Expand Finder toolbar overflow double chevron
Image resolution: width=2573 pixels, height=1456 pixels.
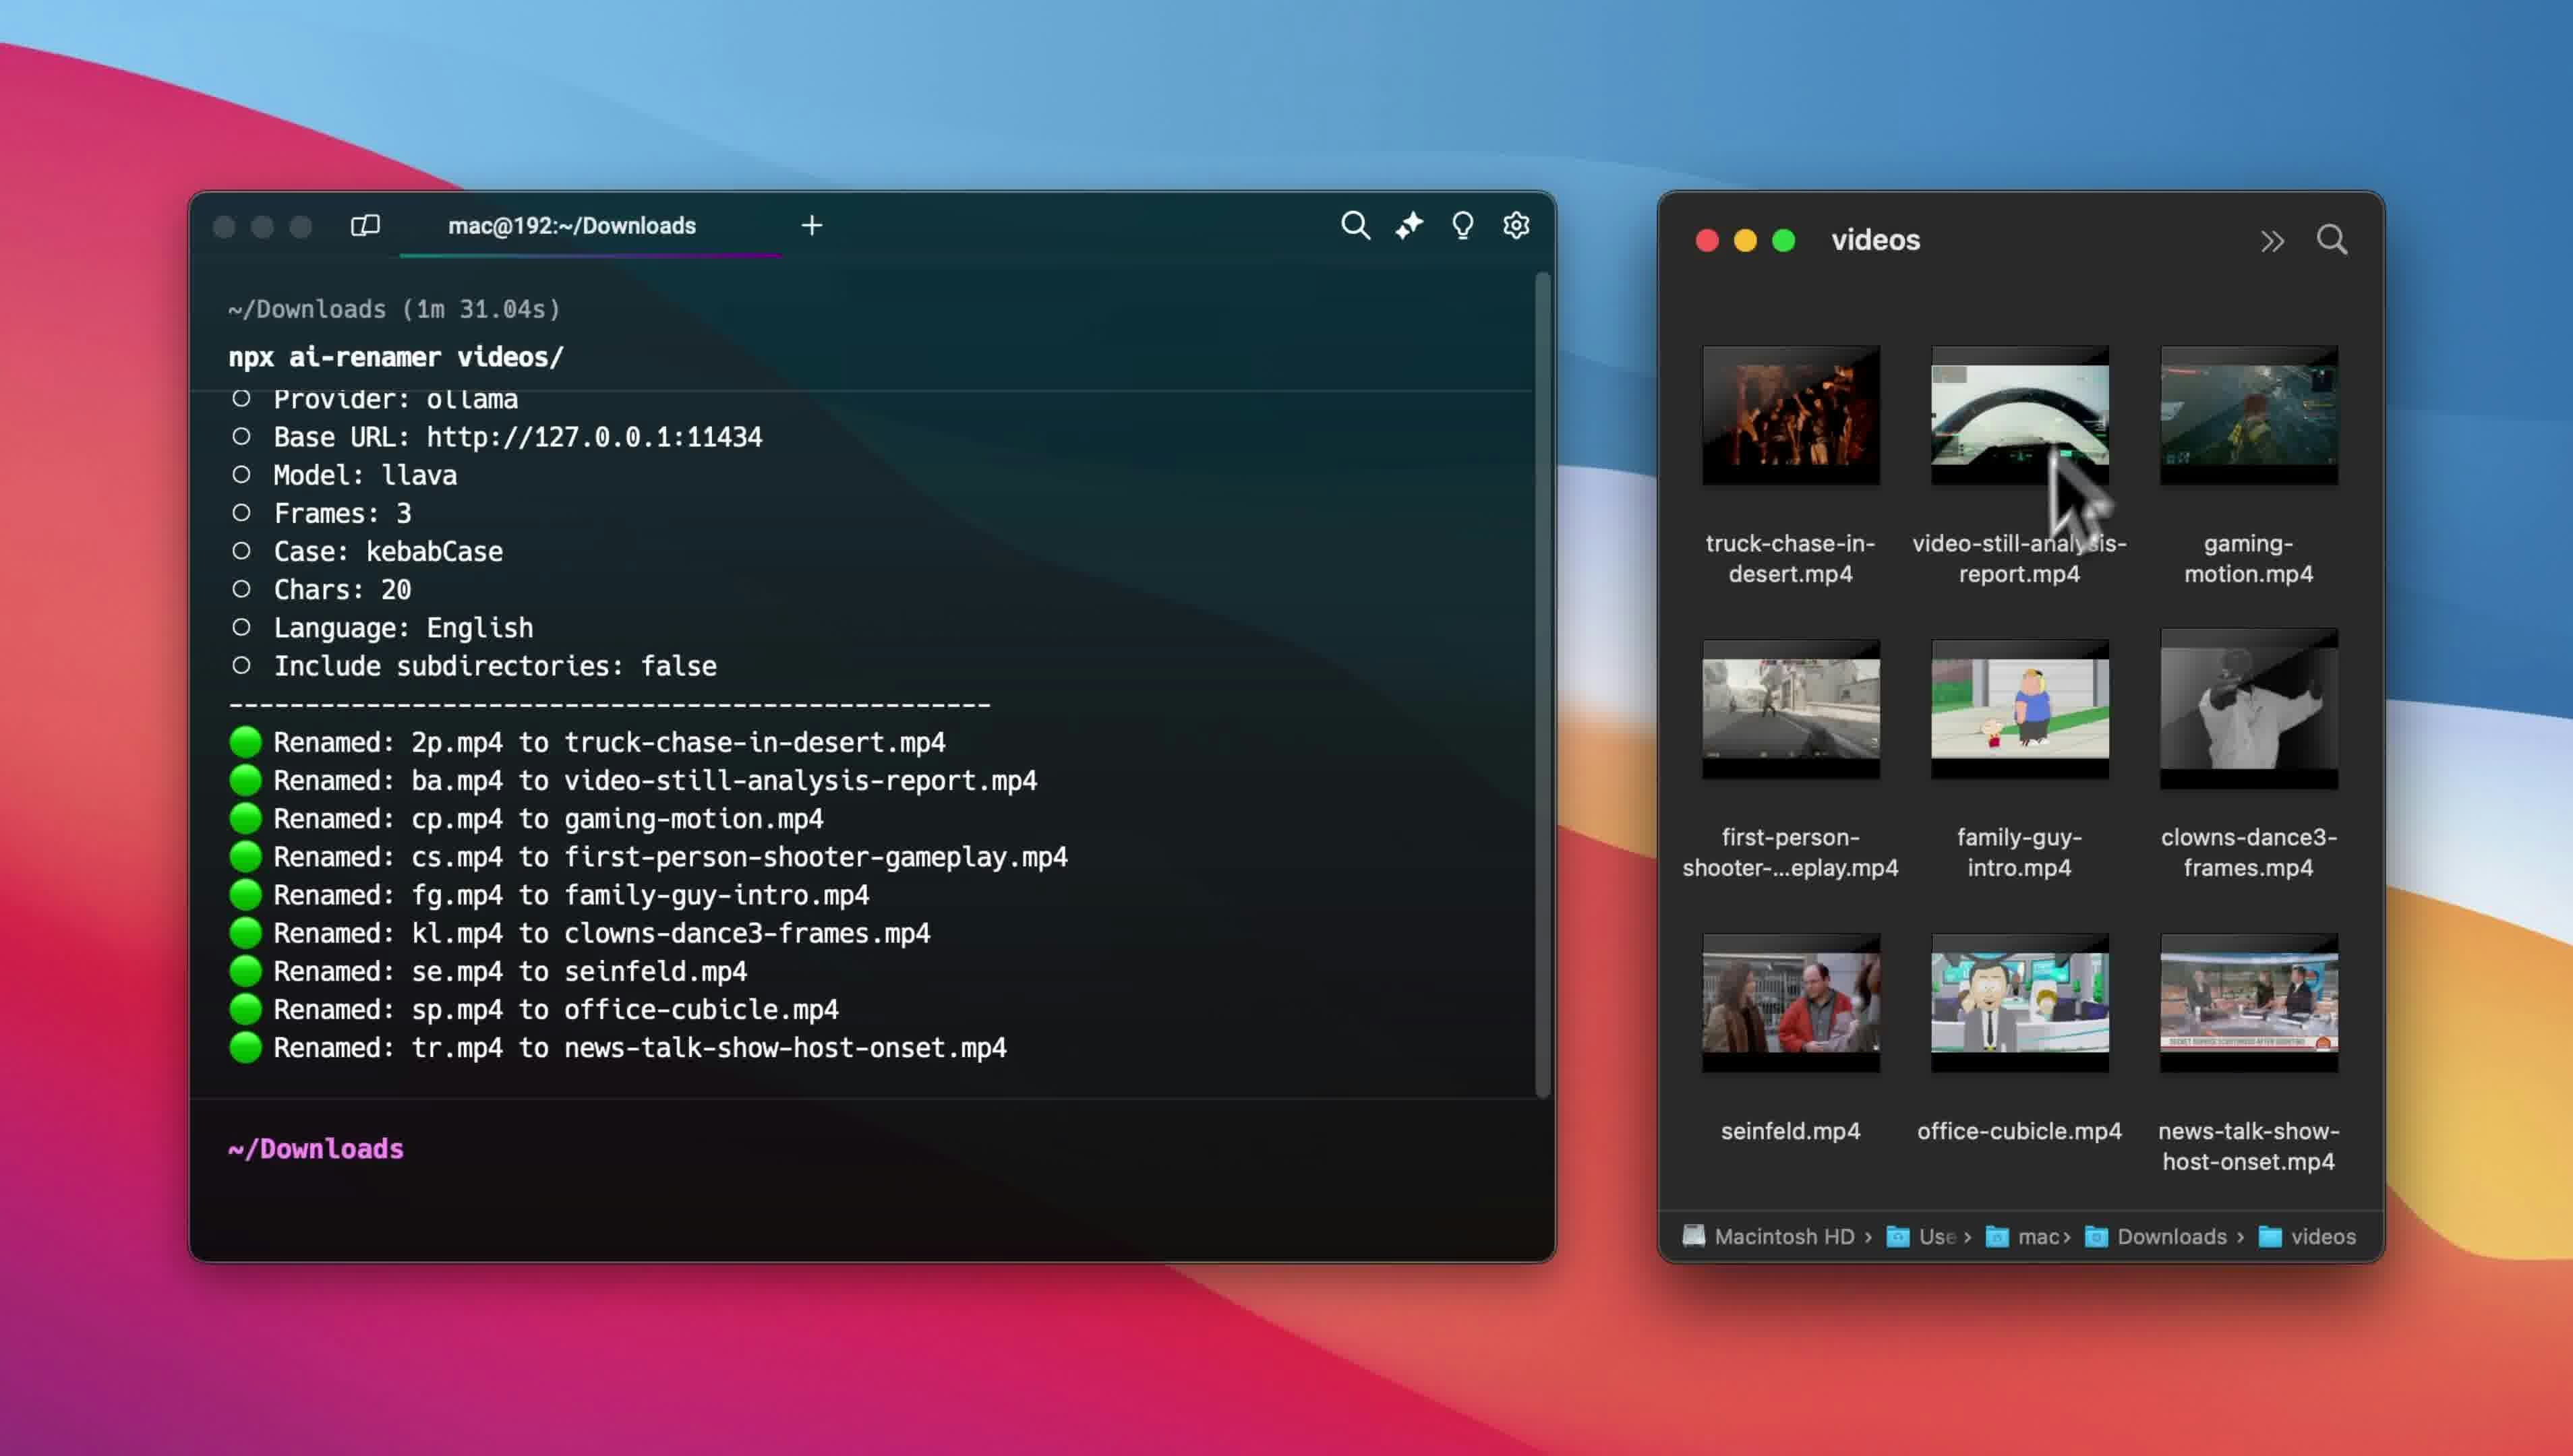coord(2272,241)
